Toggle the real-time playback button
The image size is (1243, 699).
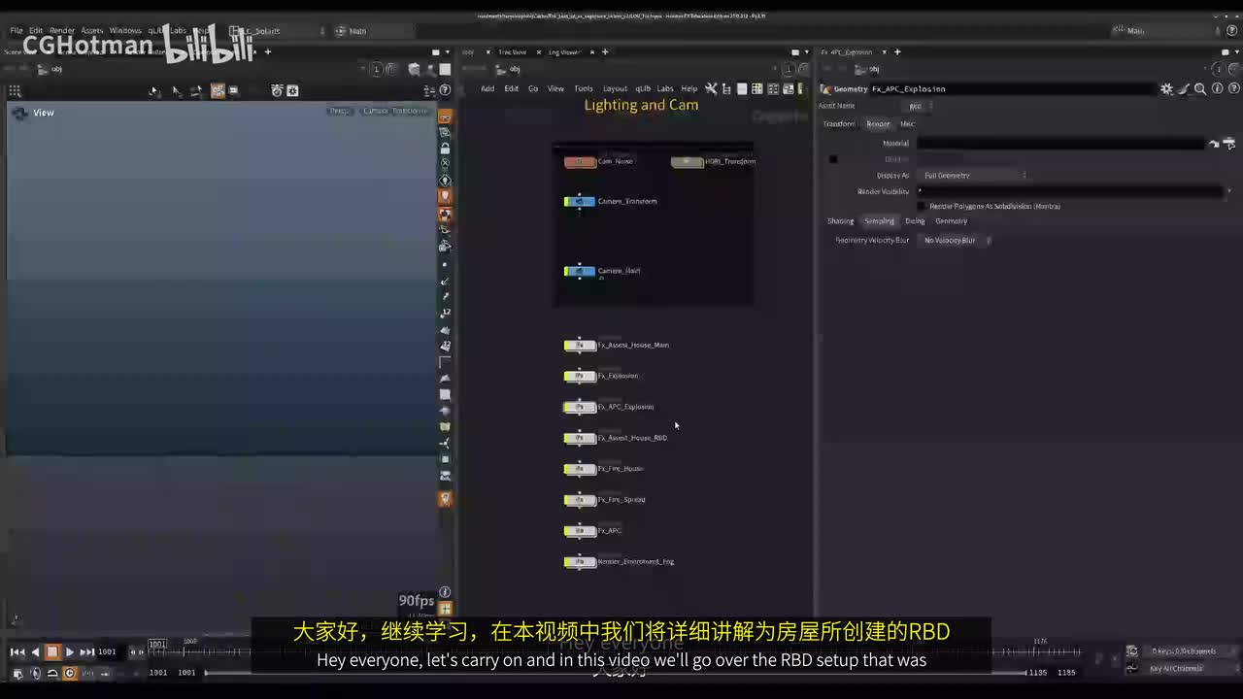(x=69, y=673)
